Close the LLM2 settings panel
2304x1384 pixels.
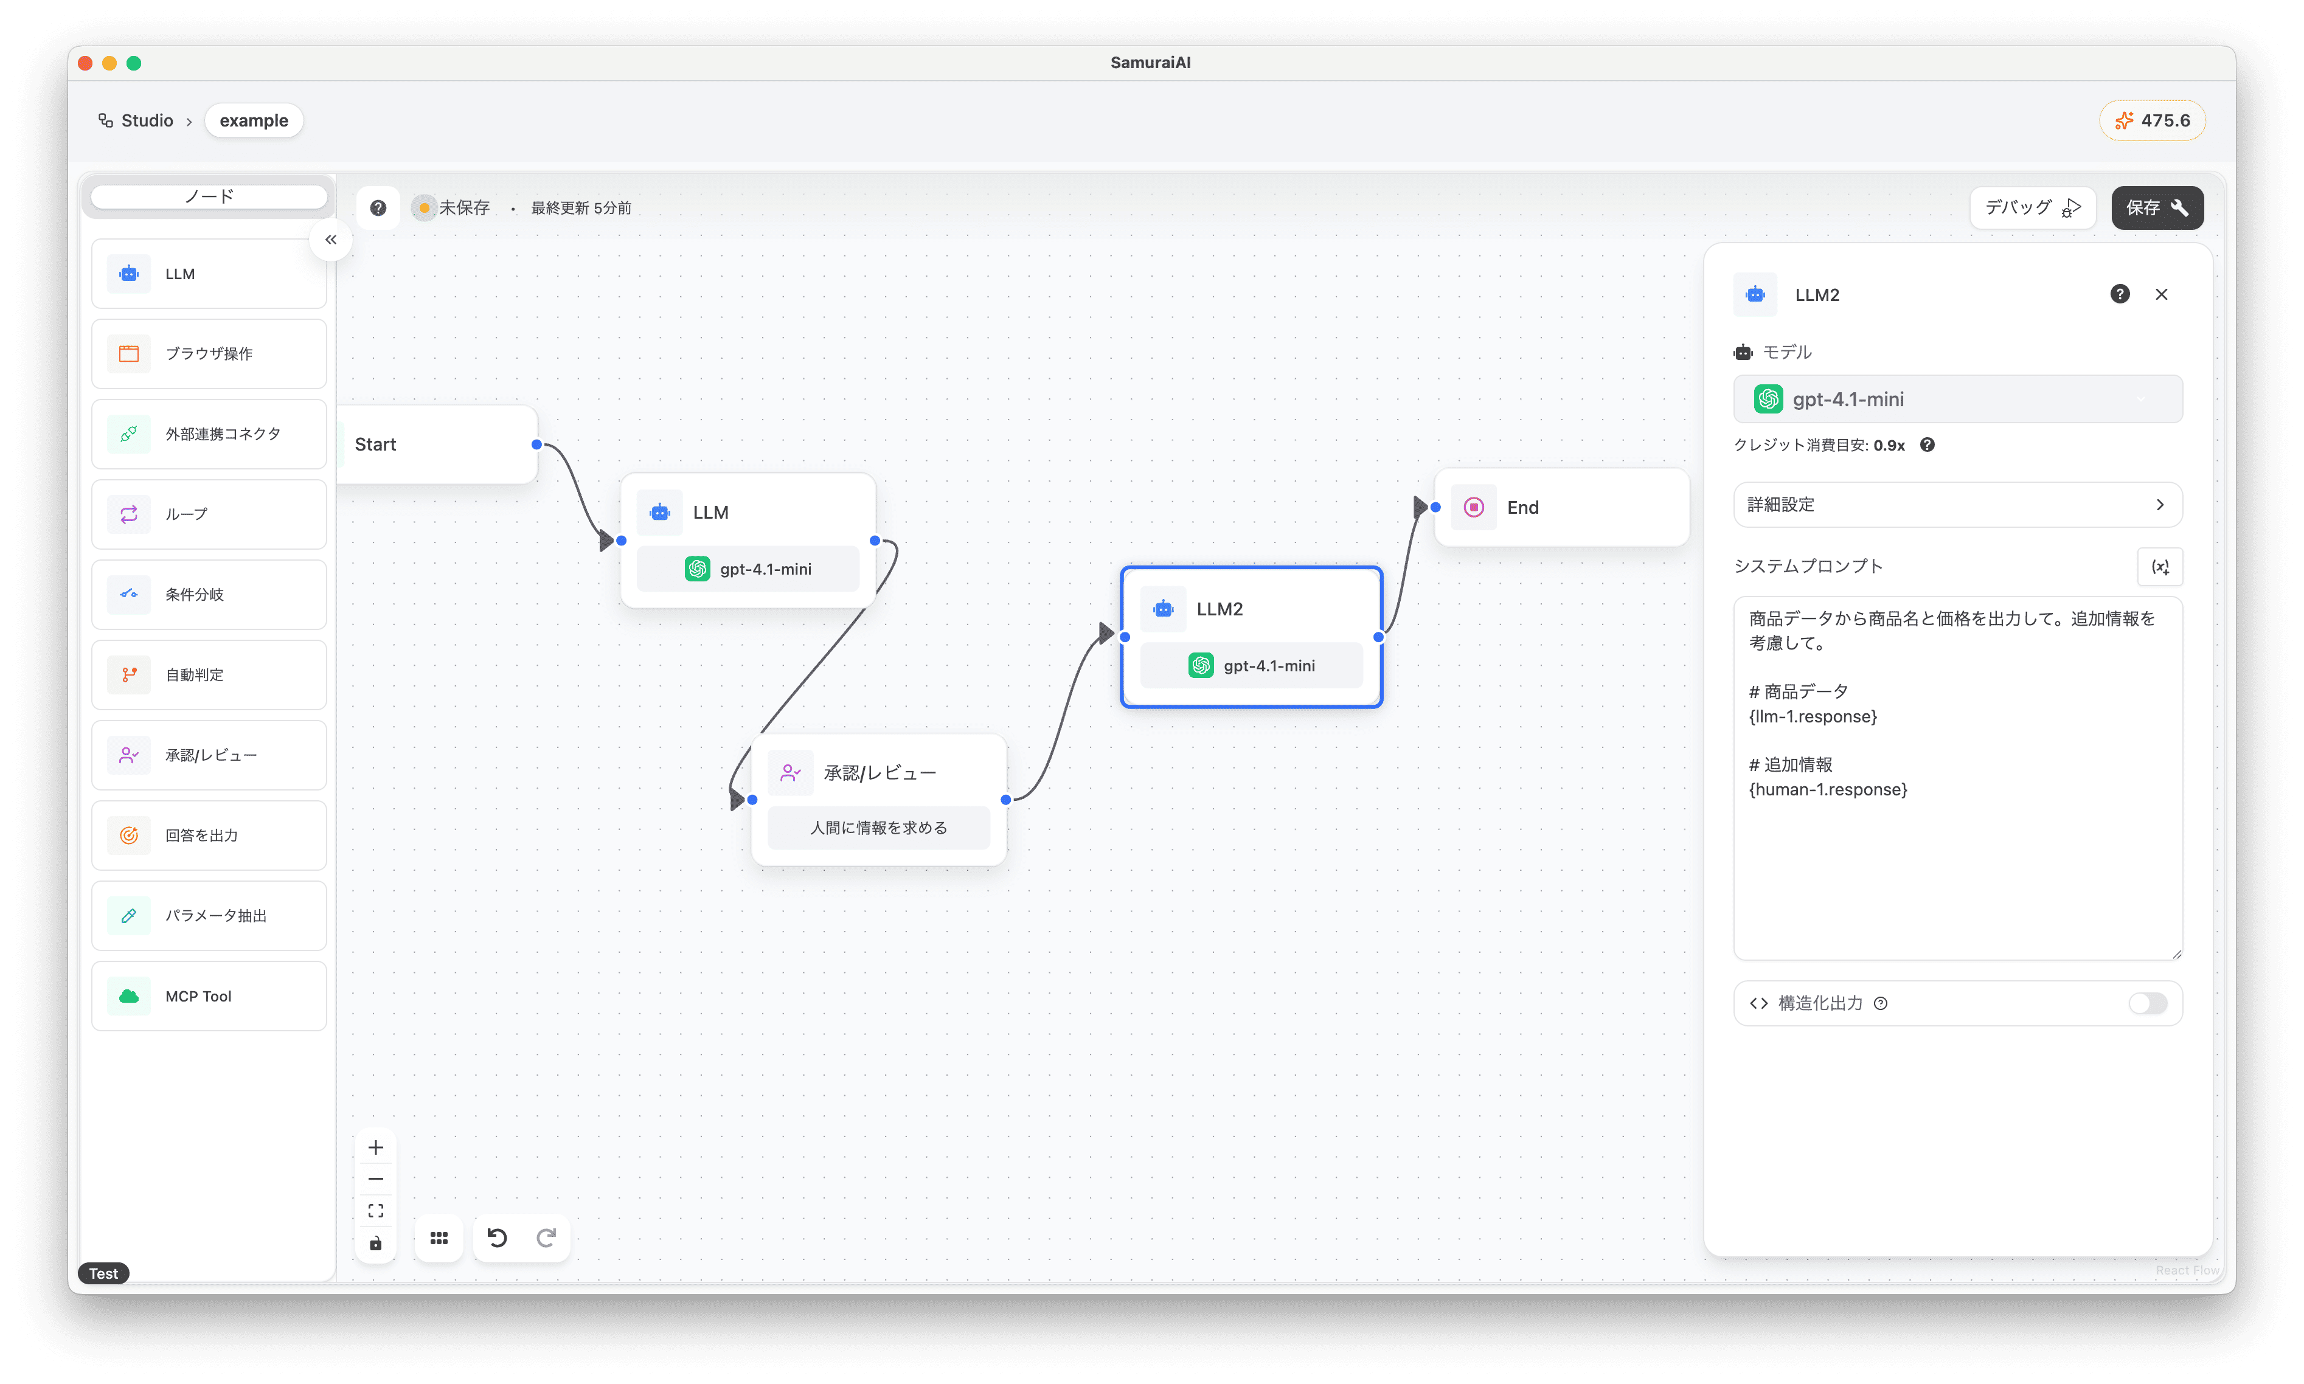coord(2161,295)
